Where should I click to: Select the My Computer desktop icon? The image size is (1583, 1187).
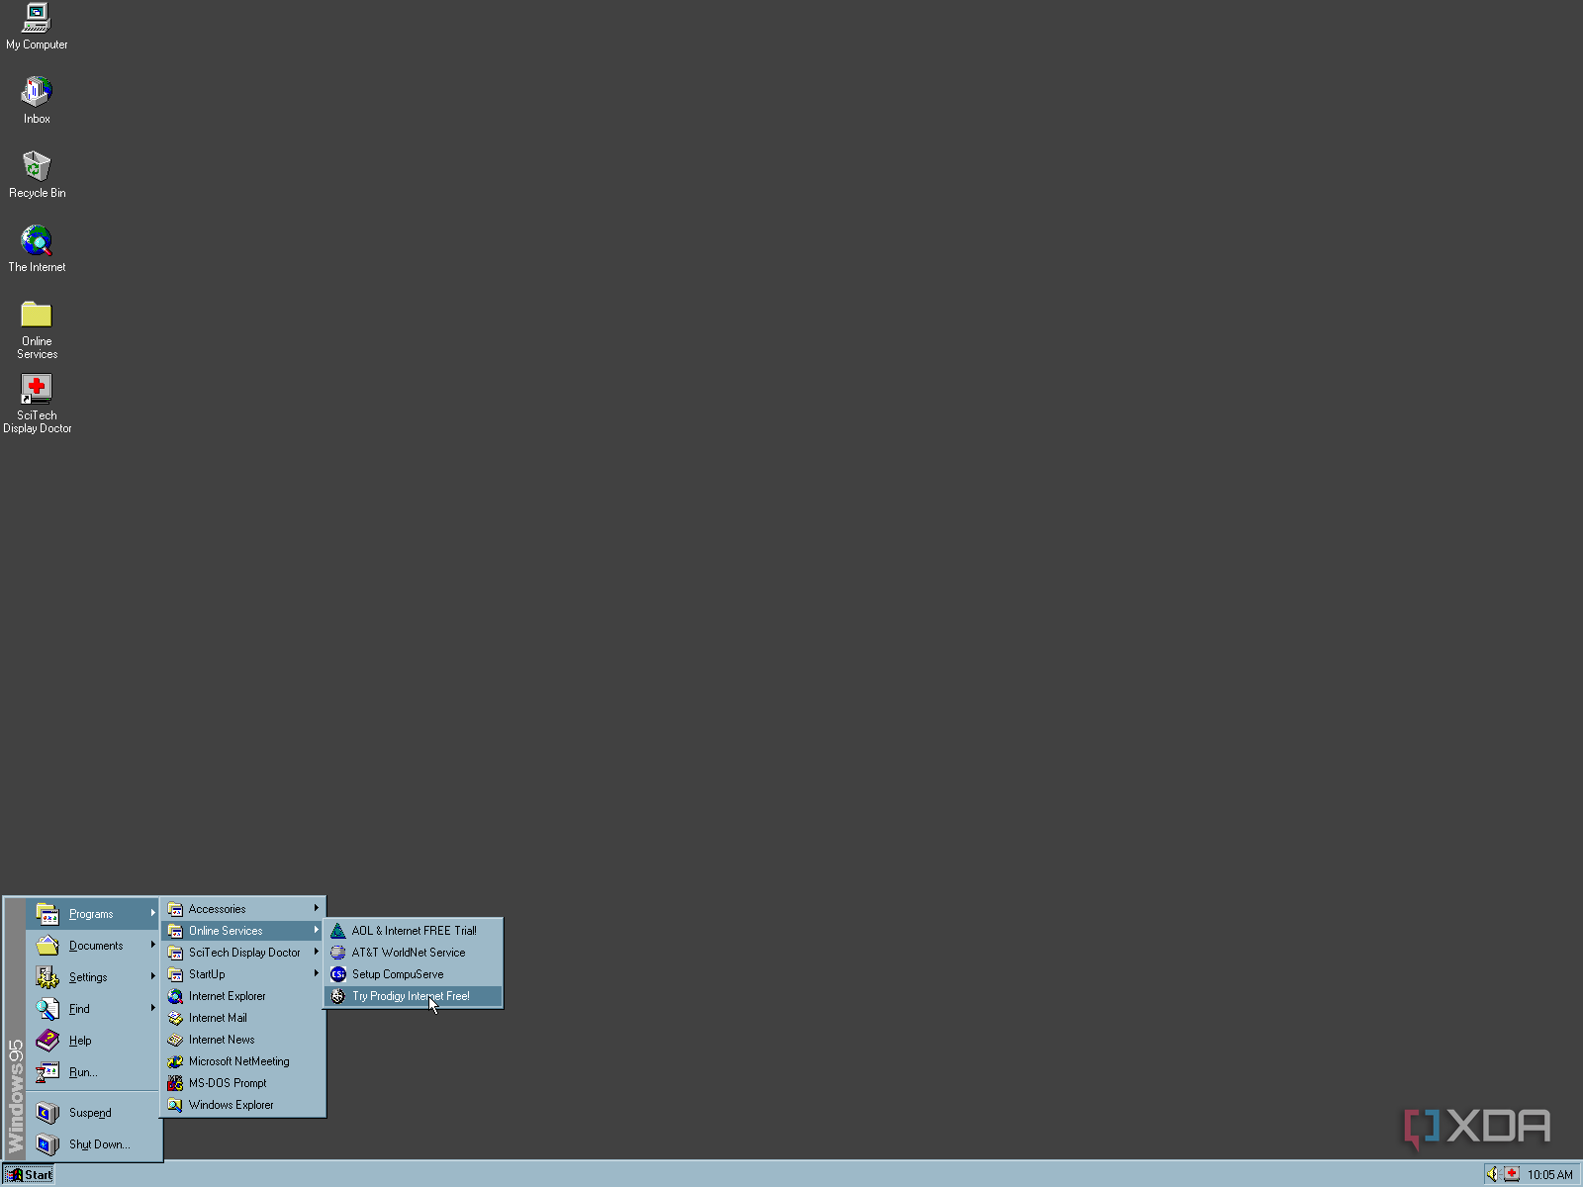37,27
